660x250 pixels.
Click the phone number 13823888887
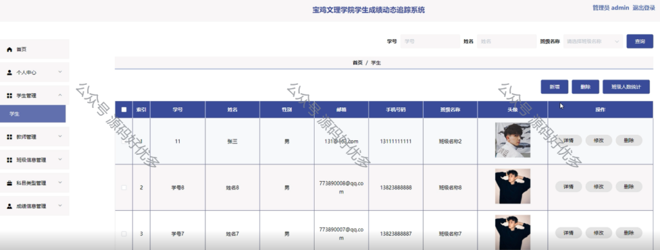(x=396, y=234)
